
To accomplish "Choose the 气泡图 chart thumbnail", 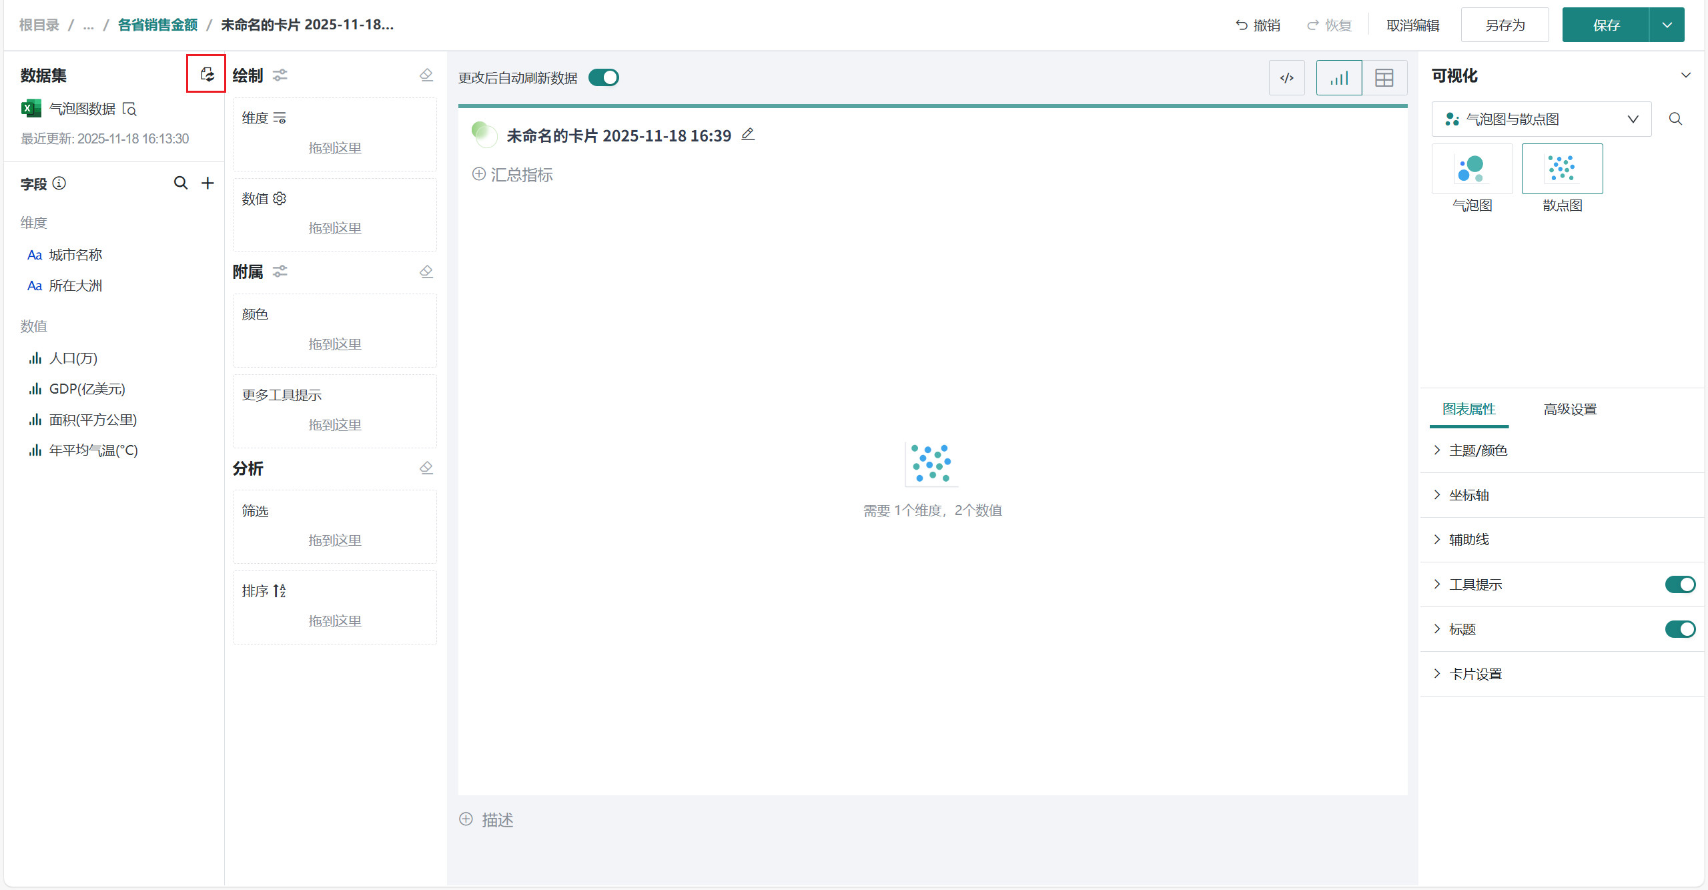I will (x=1472, y=169).
